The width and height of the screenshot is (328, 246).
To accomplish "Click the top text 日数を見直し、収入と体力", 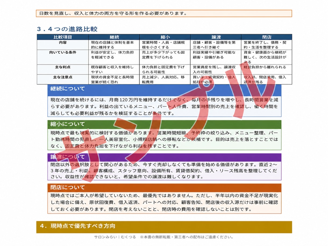I will tap(113, 13).
